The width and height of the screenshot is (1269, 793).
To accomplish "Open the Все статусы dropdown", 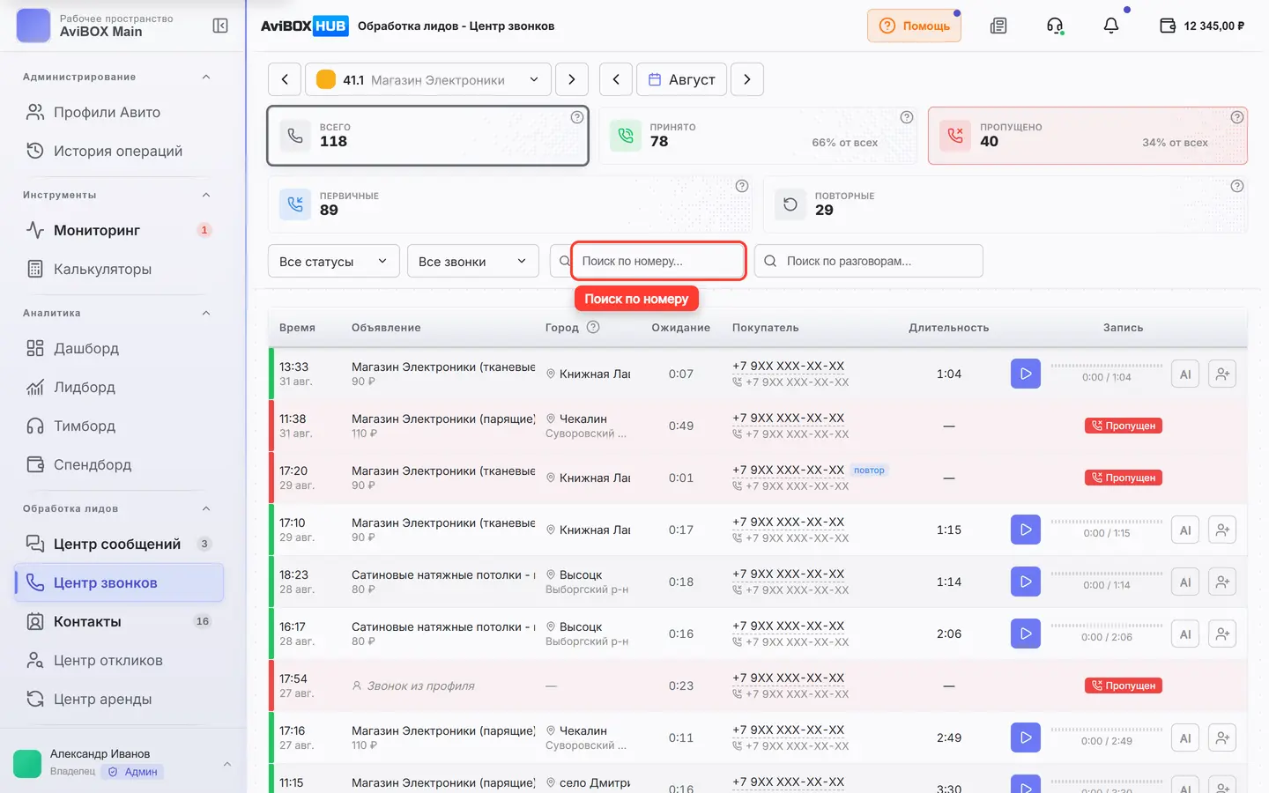I will (x=334, y=261).
